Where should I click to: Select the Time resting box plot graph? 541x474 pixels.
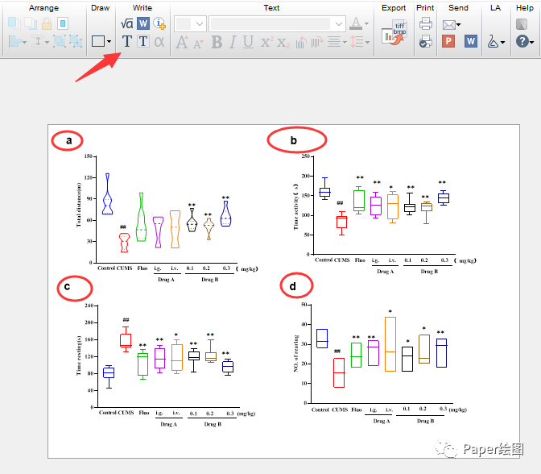166,365
